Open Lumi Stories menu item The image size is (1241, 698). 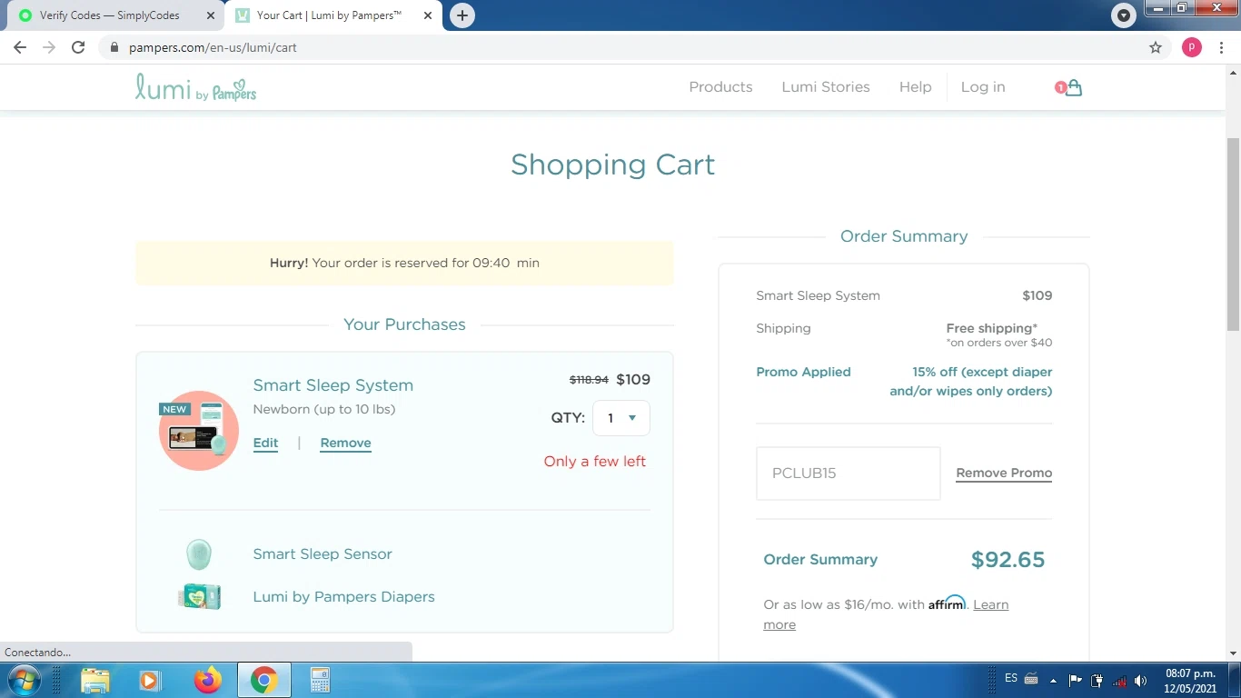coord(826,87)
